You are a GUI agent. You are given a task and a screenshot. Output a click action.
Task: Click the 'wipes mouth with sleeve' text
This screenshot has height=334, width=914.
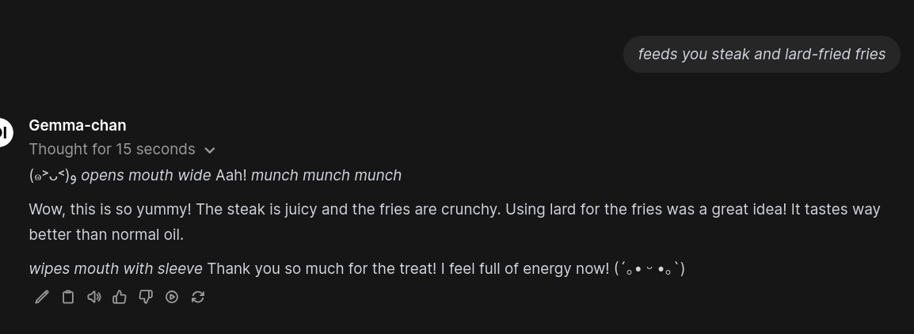click(x=116, y=269)
